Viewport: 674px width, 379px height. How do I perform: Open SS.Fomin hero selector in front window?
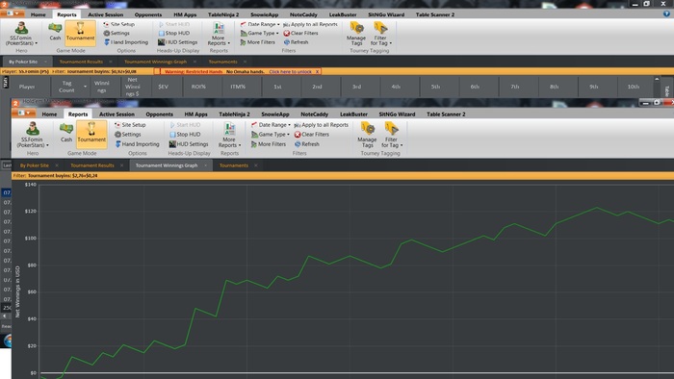coord(33,135)
